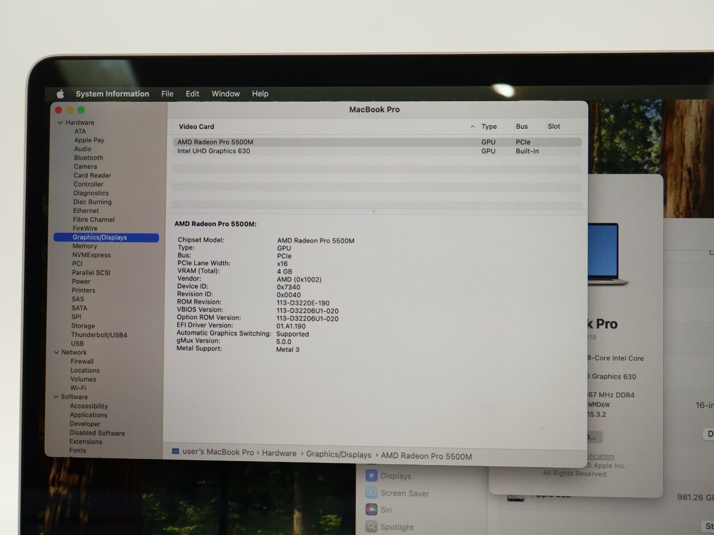The image size is (714, 535).
Task: Click Graphics/Displays in the path bar
Action: click(x=339, y=455)
